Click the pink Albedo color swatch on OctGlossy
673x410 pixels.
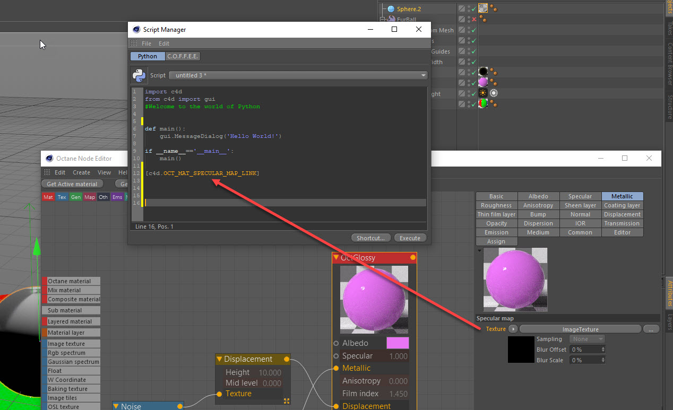click(398, 343)
